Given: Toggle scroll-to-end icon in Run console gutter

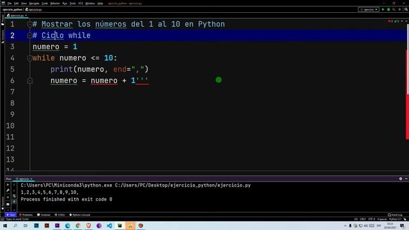Looking at the screenshot, I should [x=14, y=201].
